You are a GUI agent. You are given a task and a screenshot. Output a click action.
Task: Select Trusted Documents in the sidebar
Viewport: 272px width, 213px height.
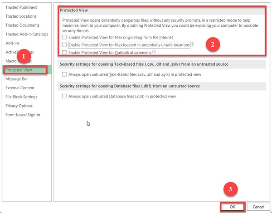(22, 25)
